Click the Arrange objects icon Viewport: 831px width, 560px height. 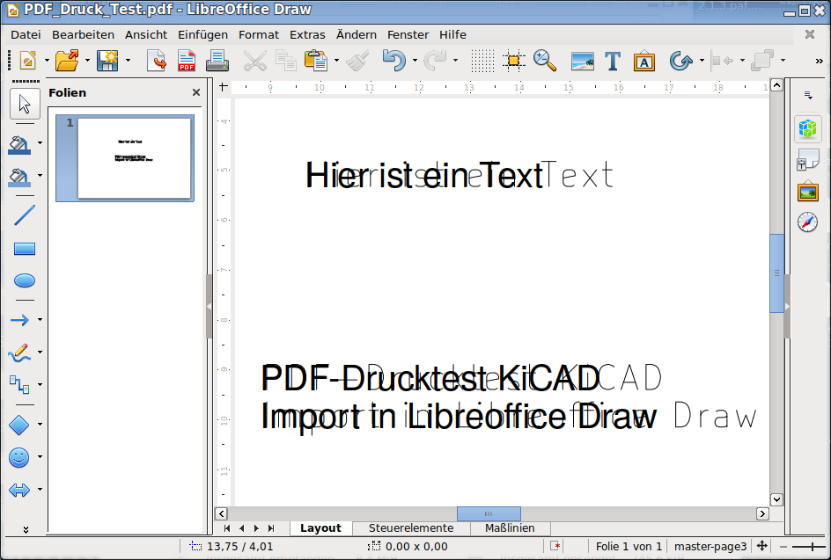click(x=763, y=61)
